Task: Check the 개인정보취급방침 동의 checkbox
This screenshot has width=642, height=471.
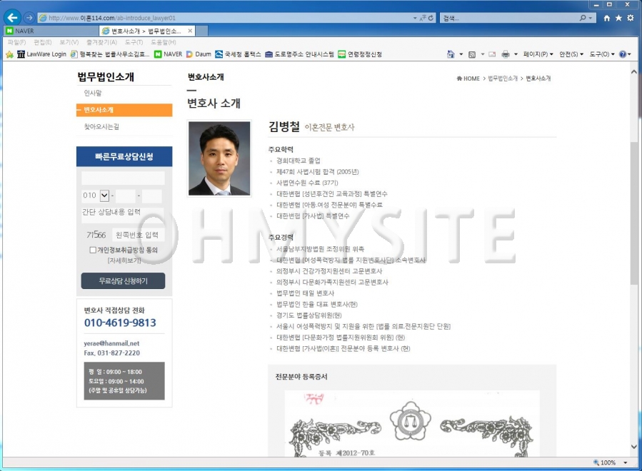Action: pyautogui.click(x=93, y=250)
